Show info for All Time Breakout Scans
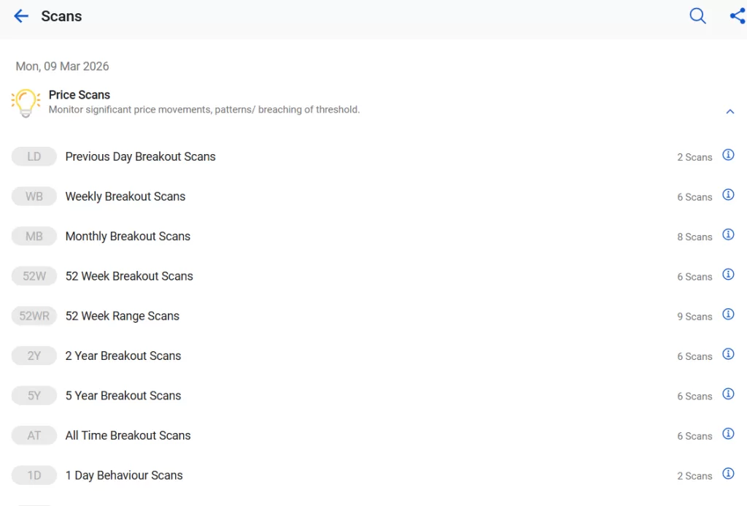 [727, 434]
